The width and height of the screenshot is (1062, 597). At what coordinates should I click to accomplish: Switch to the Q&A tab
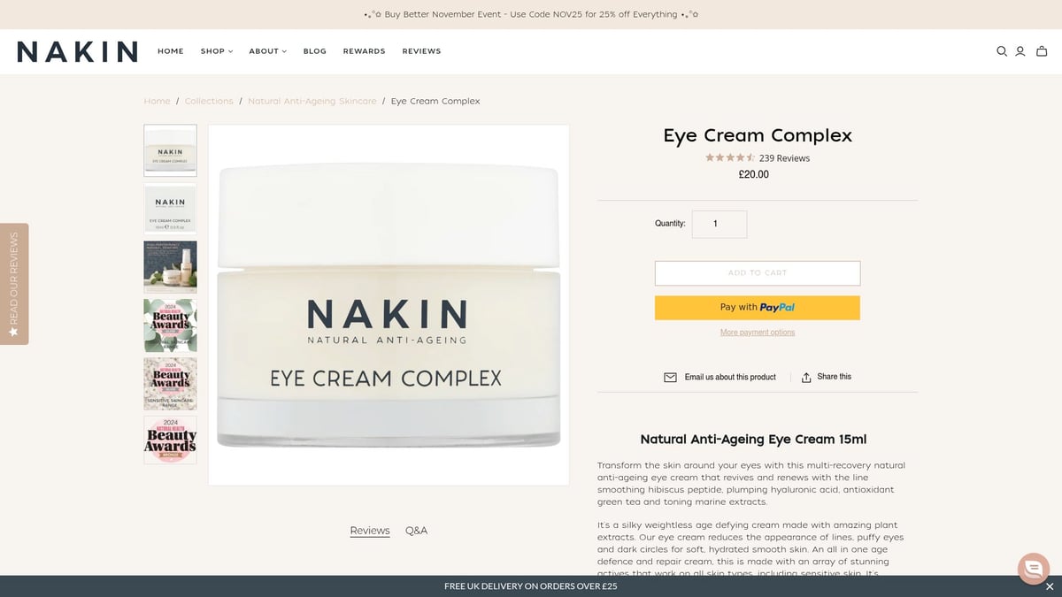tap(416, 530)
